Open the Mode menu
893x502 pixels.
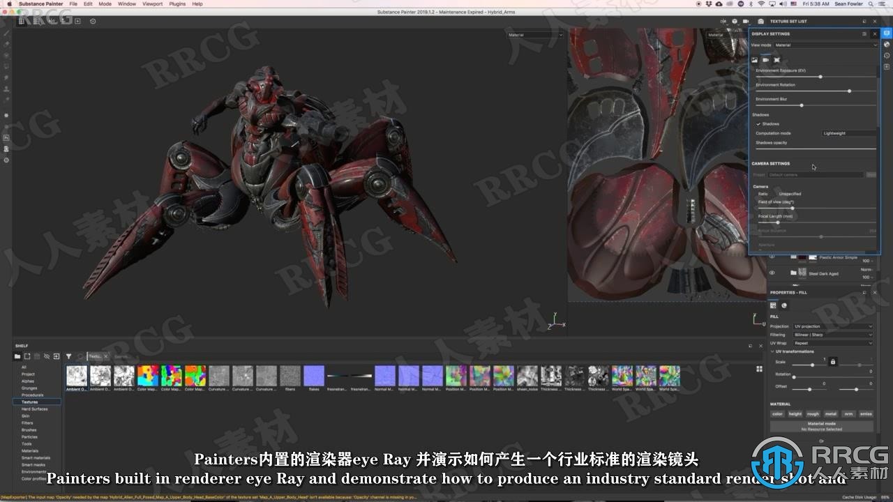105,3
